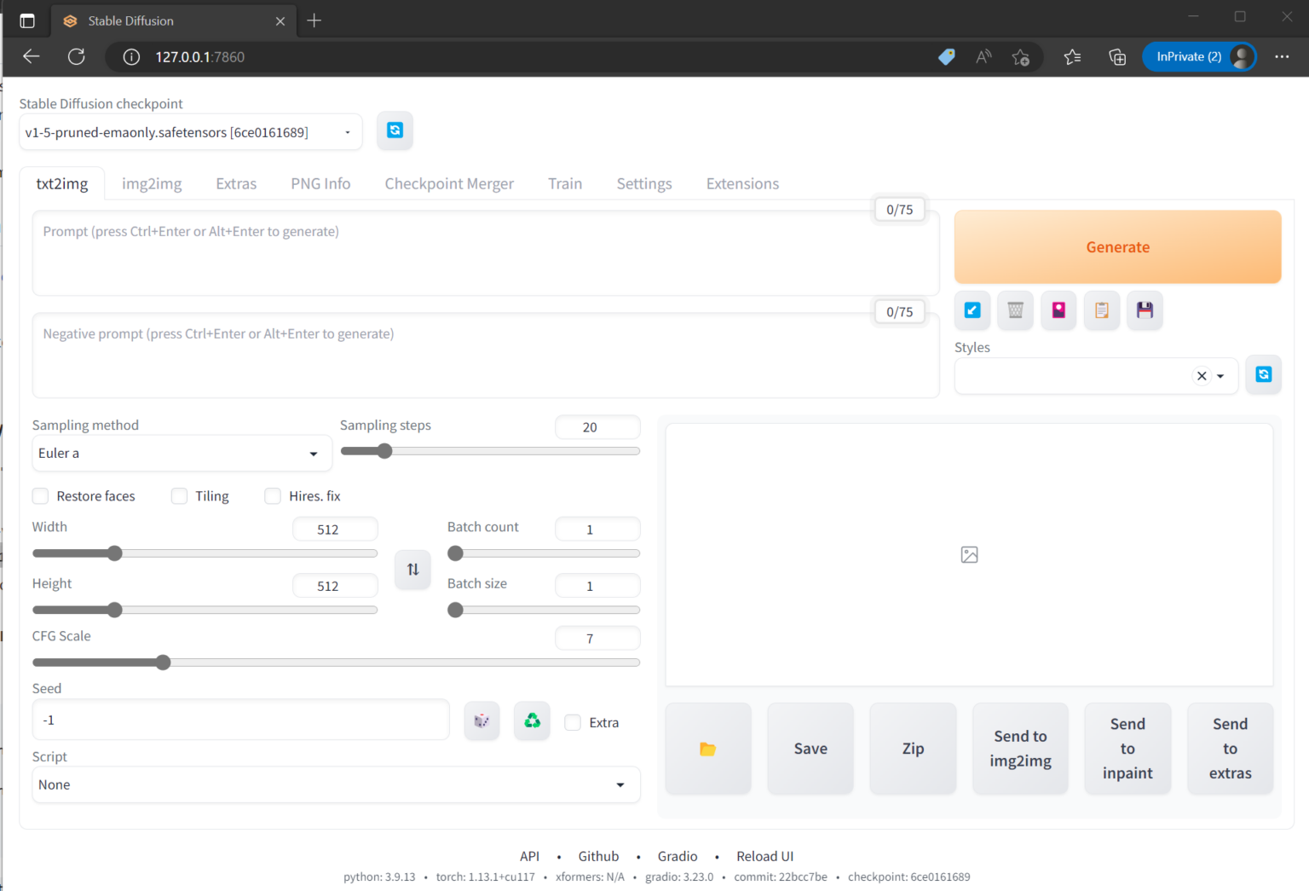Screen dimensions: 1309x891
Task: Switch to the img2img tab
Action: (x=152, y=184)
